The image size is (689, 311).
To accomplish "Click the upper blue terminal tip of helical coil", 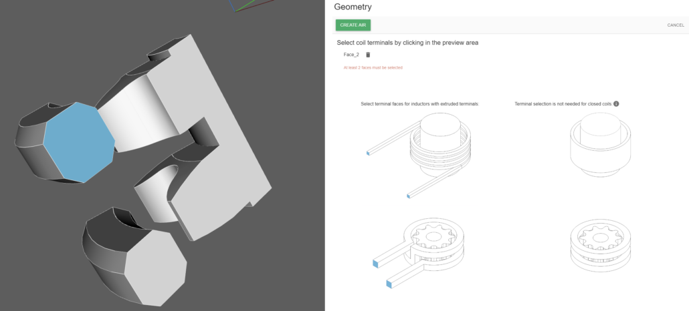I will pos(369,153).
